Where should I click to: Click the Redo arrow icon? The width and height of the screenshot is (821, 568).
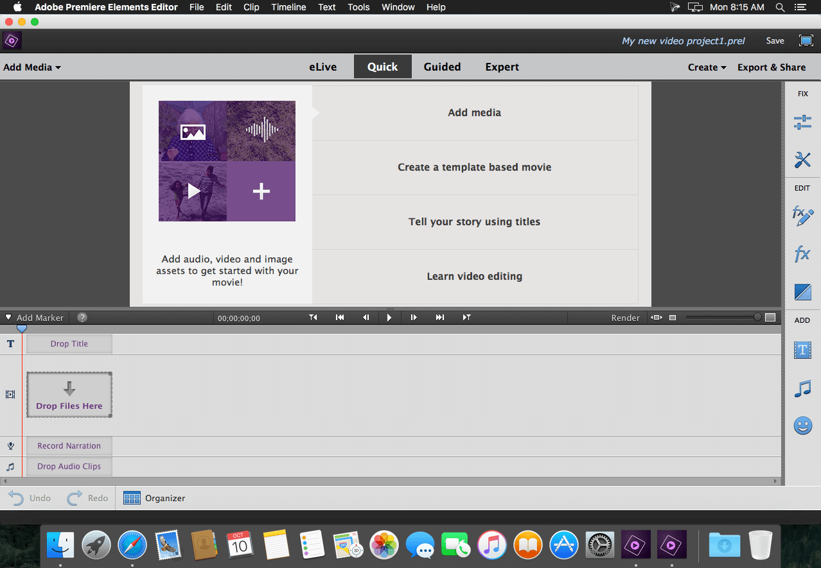(x=75, y=497)
